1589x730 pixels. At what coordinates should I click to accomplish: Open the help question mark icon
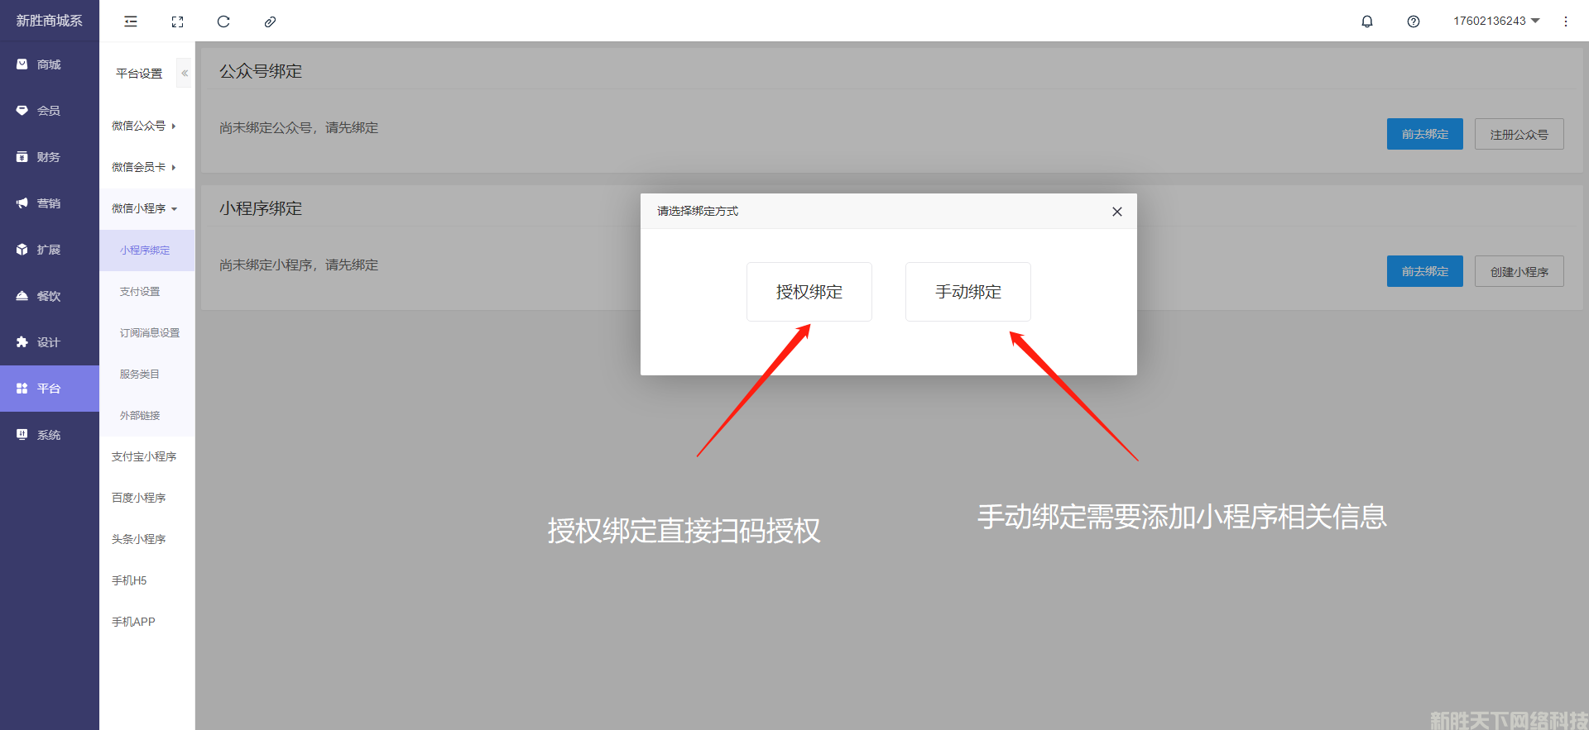(1414, 21)
